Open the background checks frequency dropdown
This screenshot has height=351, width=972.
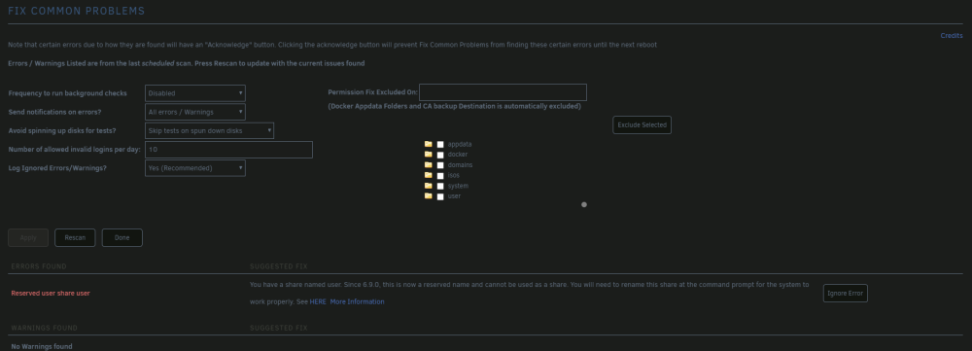pyautogui.click(x=195, y=93)
